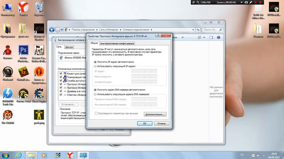The height and width of the screenshot is (159, 284).
Task: Open the eye-of-Sauron game desktop shortcut
Action: [39, 75]
